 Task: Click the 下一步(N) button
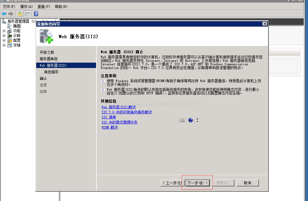[198, 183]
